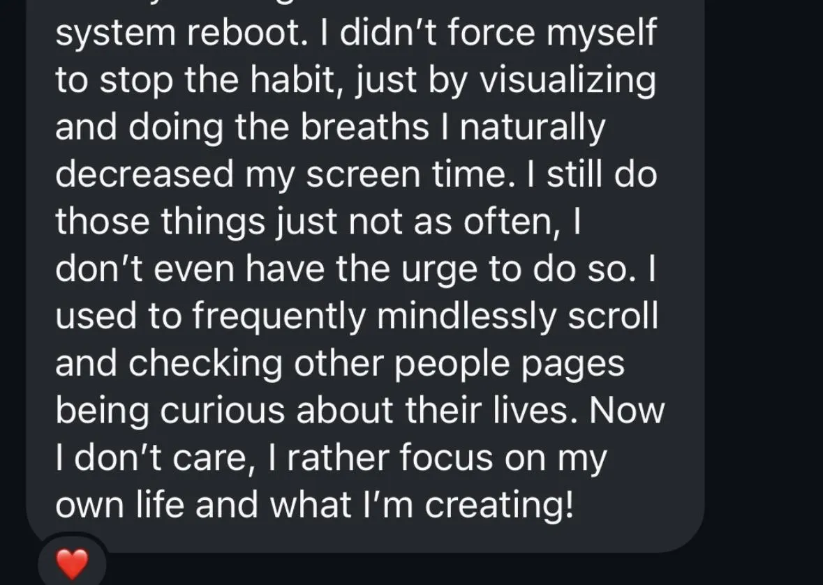Click the word 'decreased' in the message
The width and height of the screenshot is (823, 585).
click(144, 174)
